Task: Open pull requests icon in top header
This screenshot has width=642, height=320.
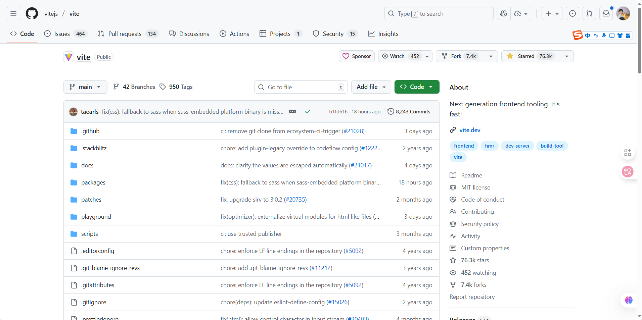Action: [589, 14]
